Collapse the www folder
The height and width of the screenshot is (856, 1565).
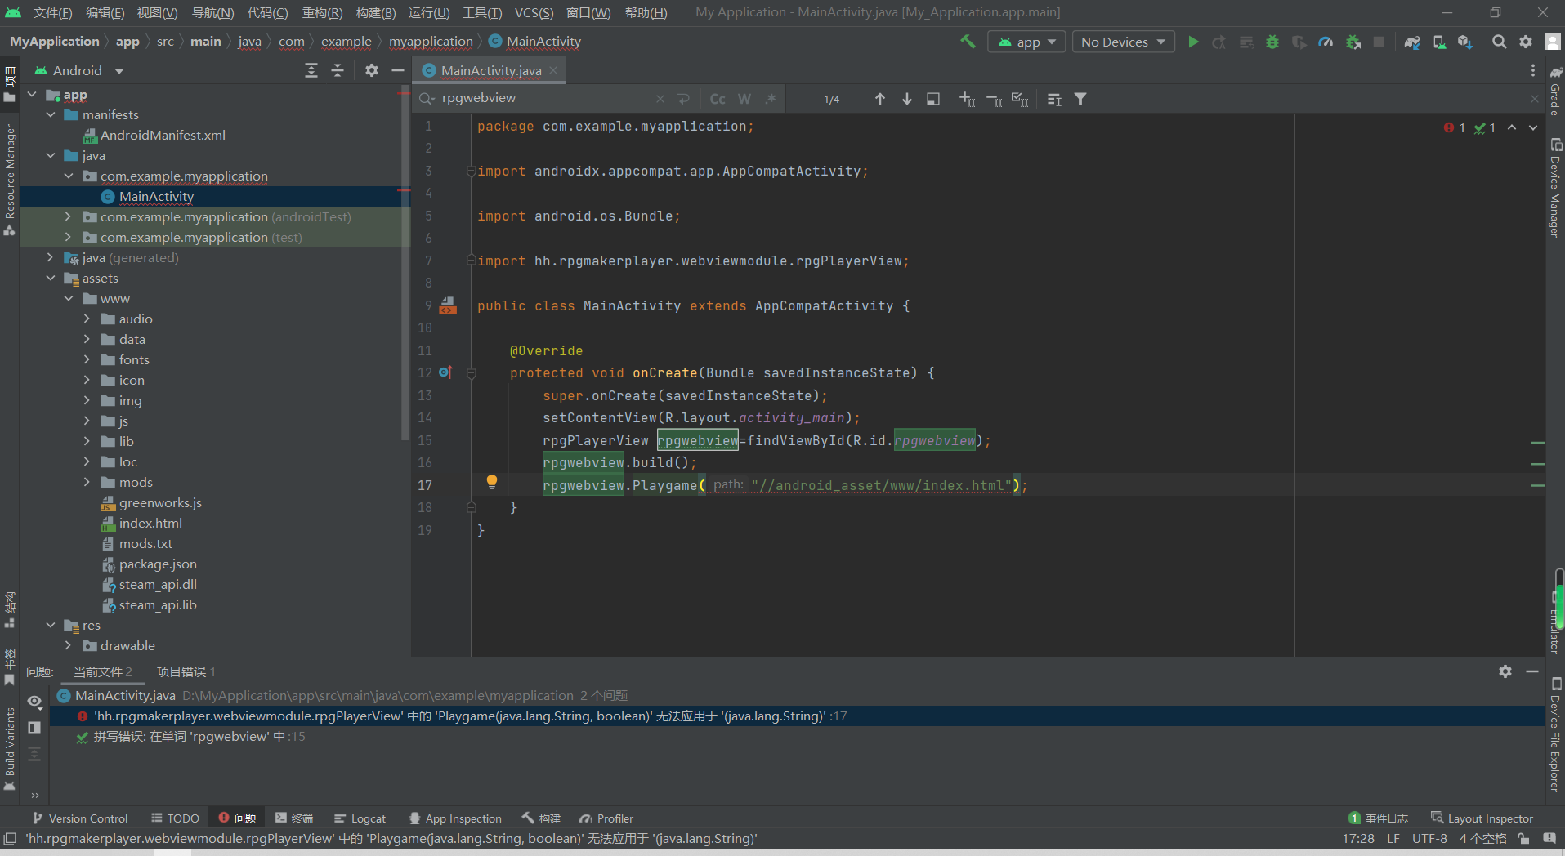click(69, 298)
